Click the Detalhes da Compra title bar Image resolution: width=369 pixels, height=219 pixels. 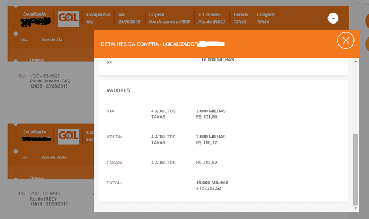(226, 44)
